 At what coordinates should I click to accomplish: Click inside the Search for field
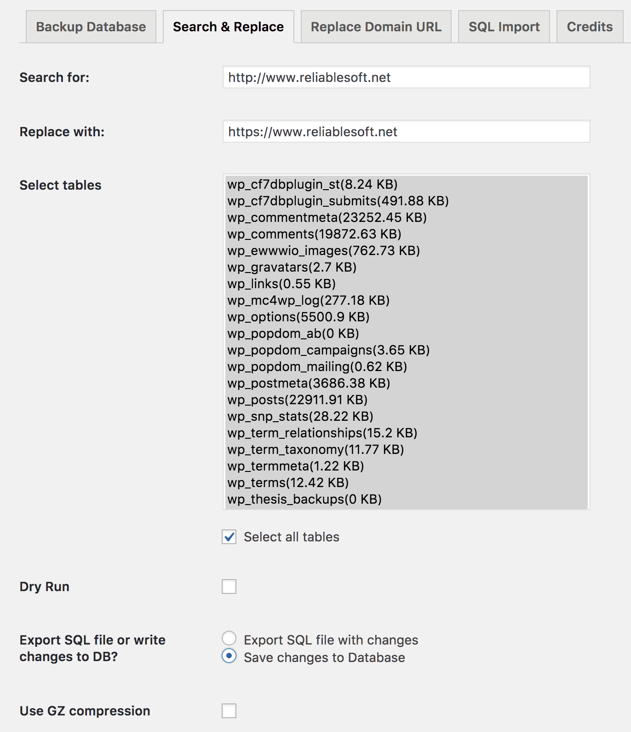coord(406,78)
